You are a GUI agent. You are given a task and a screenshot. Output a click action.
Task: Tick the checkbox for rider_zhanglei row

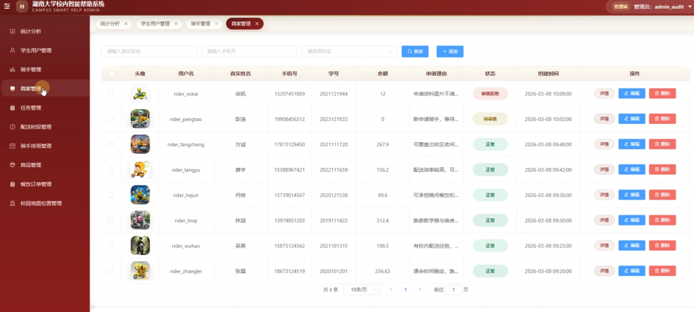point(111,271)
